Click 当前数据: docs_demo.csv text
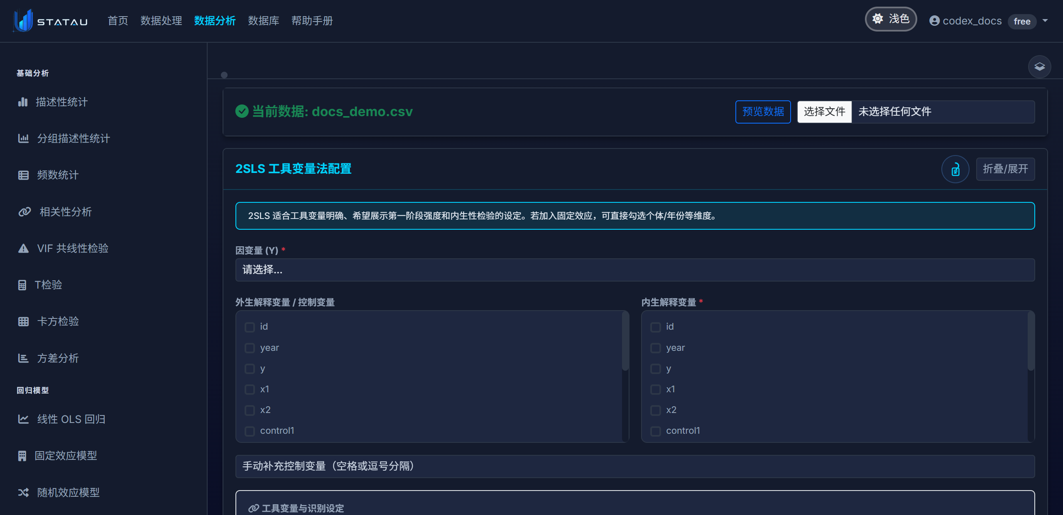Image resolution: width=1063 pixels, height=515 pixels. [x=332, y=111]
